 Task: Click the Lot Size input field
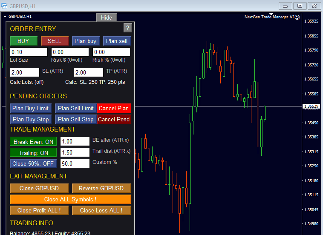pyautogui.click(x=29, y=52)
